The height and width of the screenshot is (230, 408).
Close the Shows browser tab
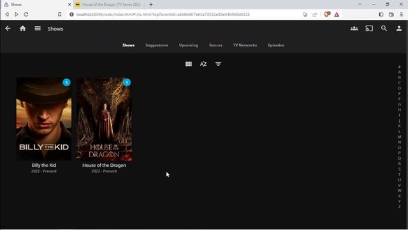pyautogui.click(x=69, y=4)
